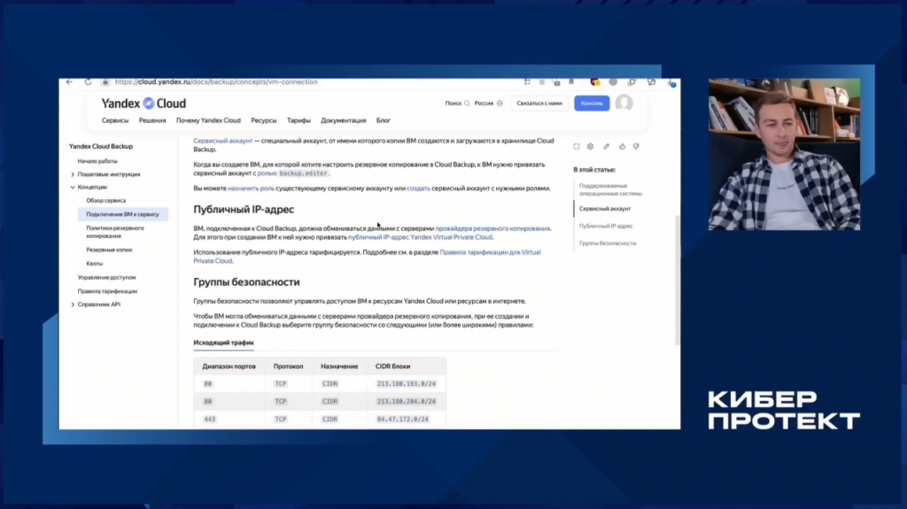This screenshot has width=907, height=509.
Task: Open Почему Yandex Cloud menu
Action: click(208, 120)
